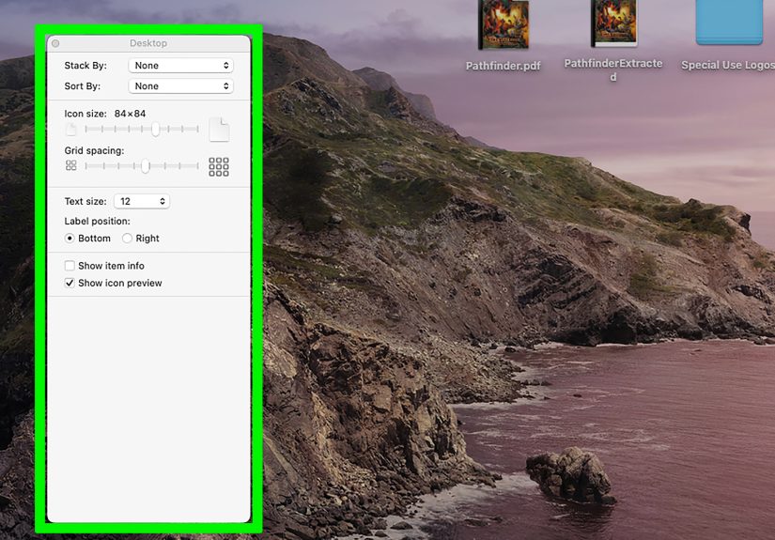Select the Special Use Logos folder icon
Screen dimensions: 775x540
click(x=729, y=23)
